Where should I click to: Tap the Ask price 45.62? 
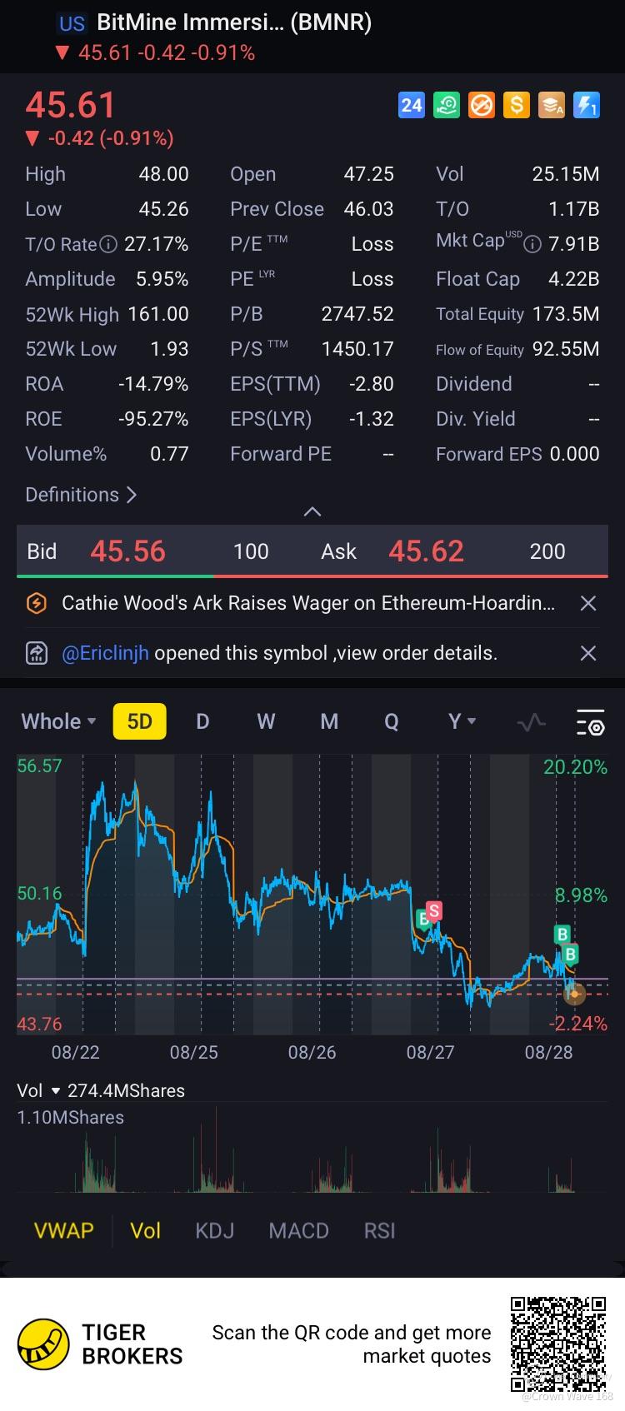426,551
